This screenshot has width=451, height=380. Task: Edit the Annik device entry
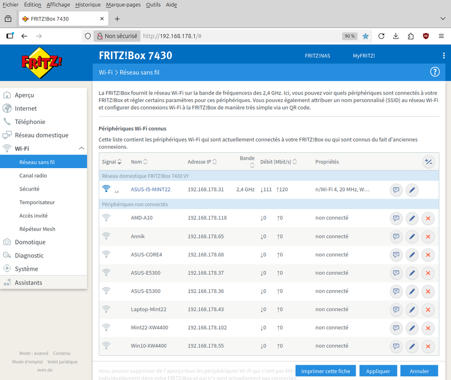pos(412,237)
